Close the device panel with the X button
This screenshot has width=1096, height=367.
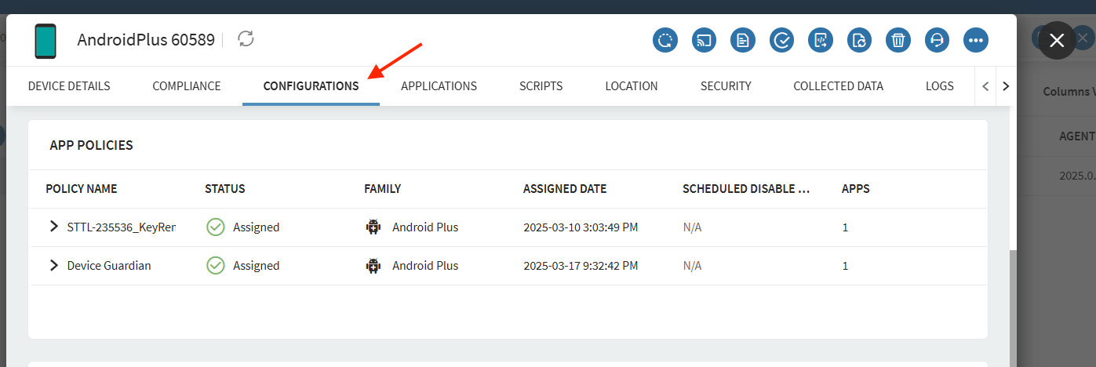click(1057, 41)
